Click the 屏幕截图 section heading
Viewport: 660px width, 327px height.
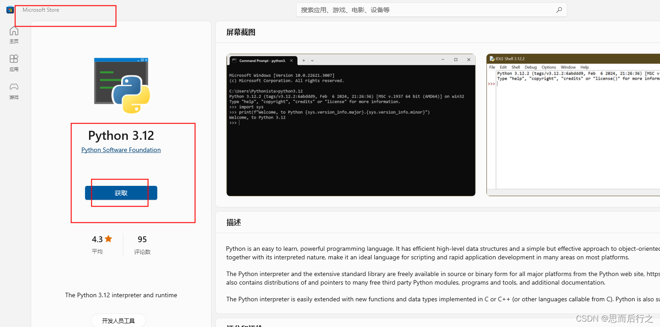(x=241, y=32)
